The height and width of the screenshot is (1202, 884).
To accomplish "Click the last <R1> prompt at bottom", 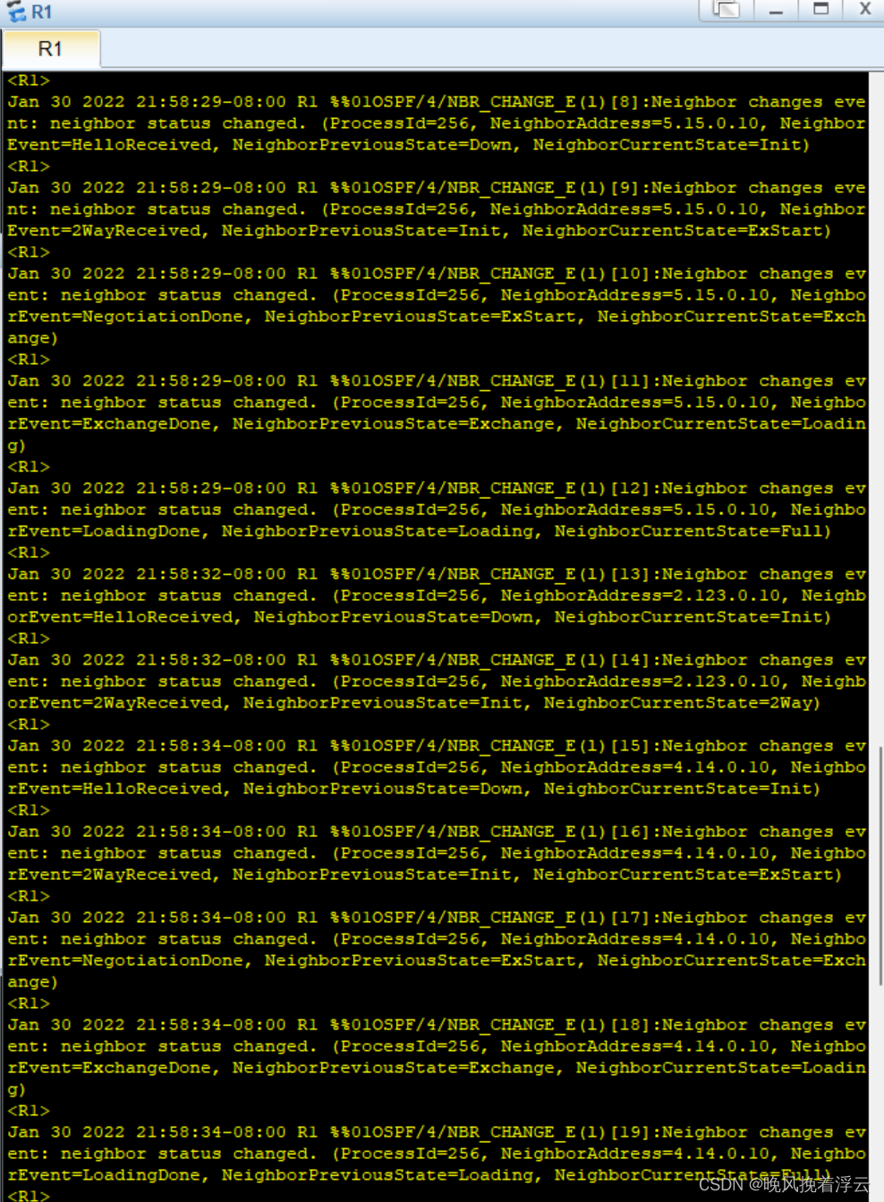I will 29,1195.
